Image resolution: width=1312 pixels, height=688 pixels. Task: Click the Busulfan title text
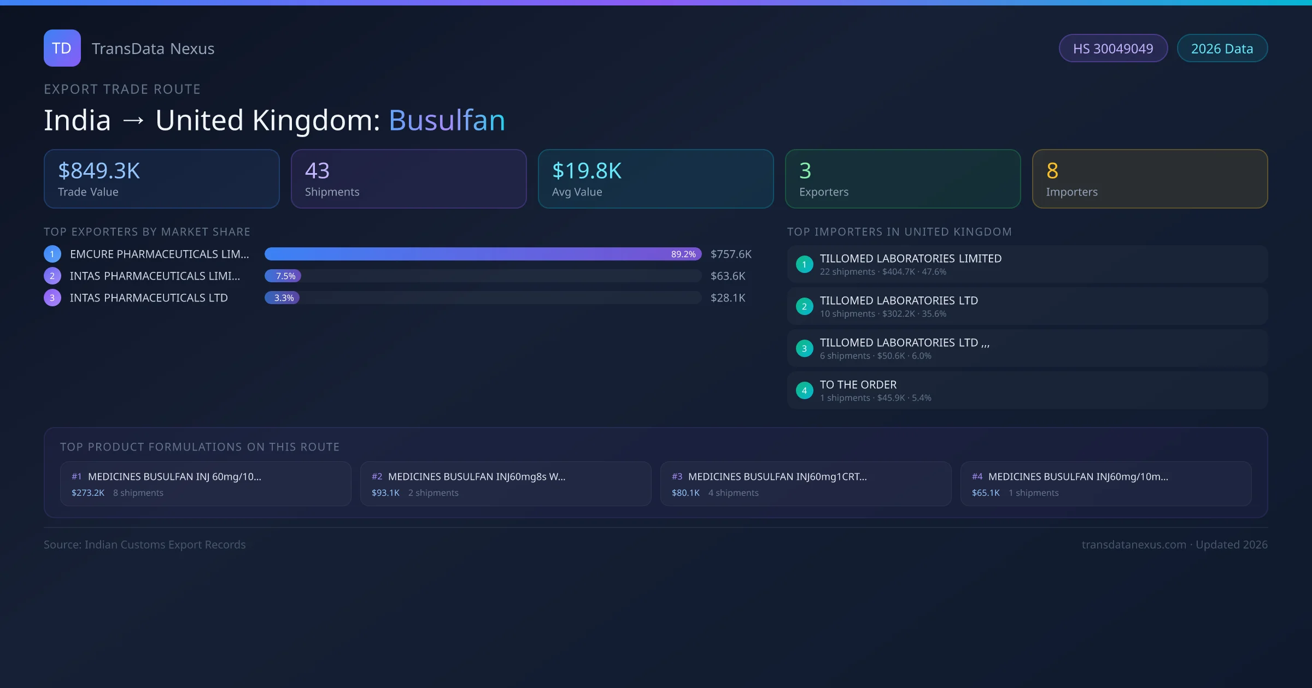pyautogui.click(x=447, y=120)
